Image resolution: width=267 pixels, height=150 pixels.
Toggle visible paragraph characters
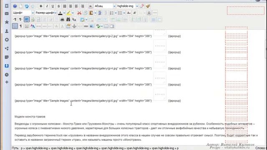pyautogui.click(x=21, y=26)
